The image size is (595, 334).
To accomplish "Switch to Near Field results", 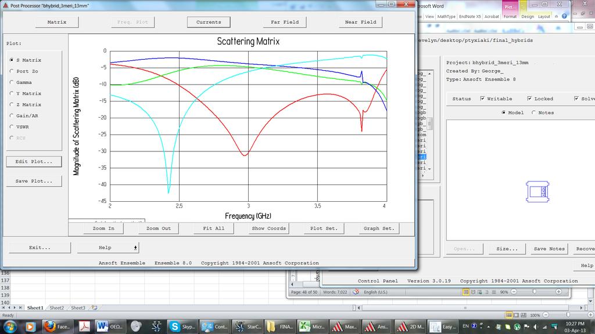I will 360,22.
